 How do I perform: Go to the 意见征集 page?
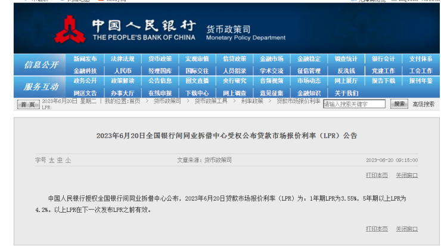(271, 93)
